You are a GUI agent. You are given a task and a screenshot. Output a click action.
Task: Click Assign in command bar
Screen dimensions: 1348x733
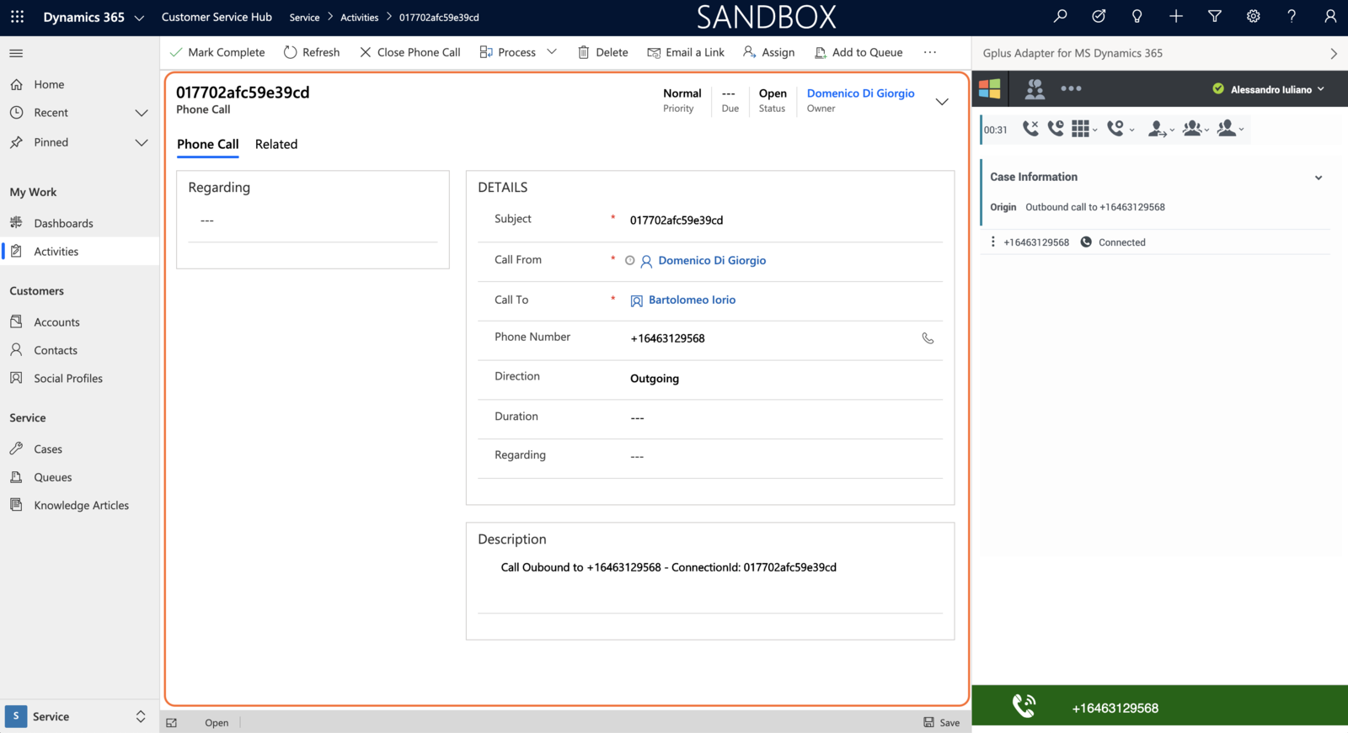coord(769,52)
